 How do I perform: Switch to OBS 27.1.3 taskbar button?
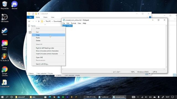90,97
